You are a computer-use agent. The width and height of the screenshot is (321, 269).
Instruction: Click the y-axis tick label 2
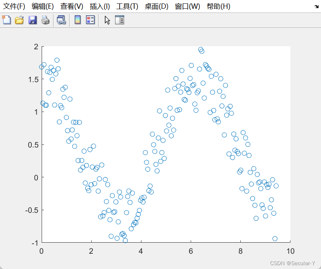pyautogui.click(x=36, y=47)
